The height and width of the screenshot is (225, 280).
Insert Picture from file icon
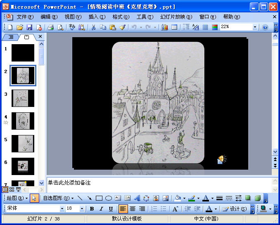pos(166,198)
